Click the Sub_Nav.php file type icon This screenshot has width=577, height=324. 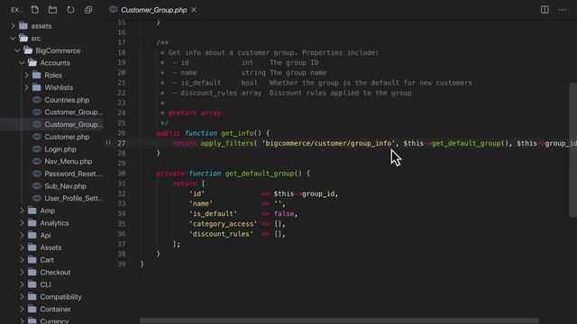point(36,186)
